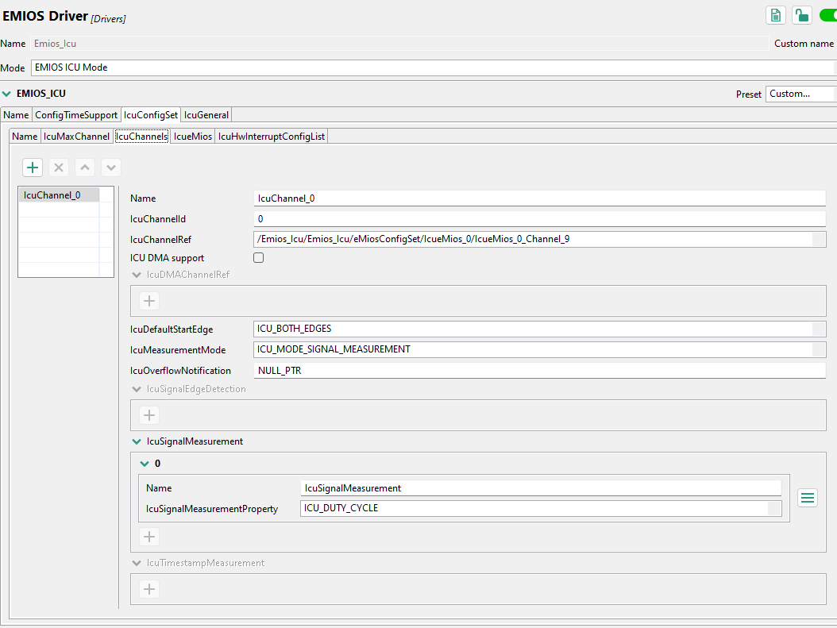Image resolution: width=837 pixels, height=628 pixels.
Task: Open the document/code preview icon top right
Action: (776, 15)
